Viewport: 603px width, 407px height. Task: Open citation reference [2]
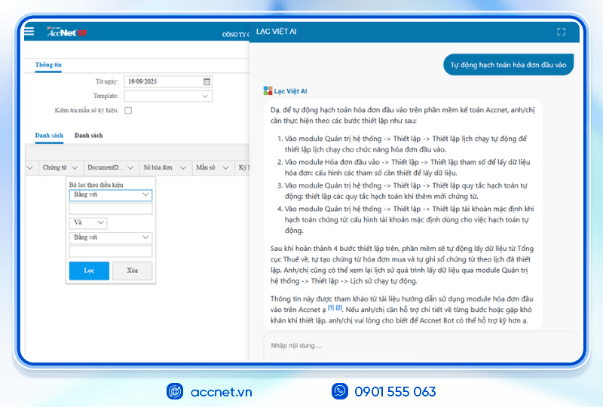pyautogui.click(x=338, y=308)
